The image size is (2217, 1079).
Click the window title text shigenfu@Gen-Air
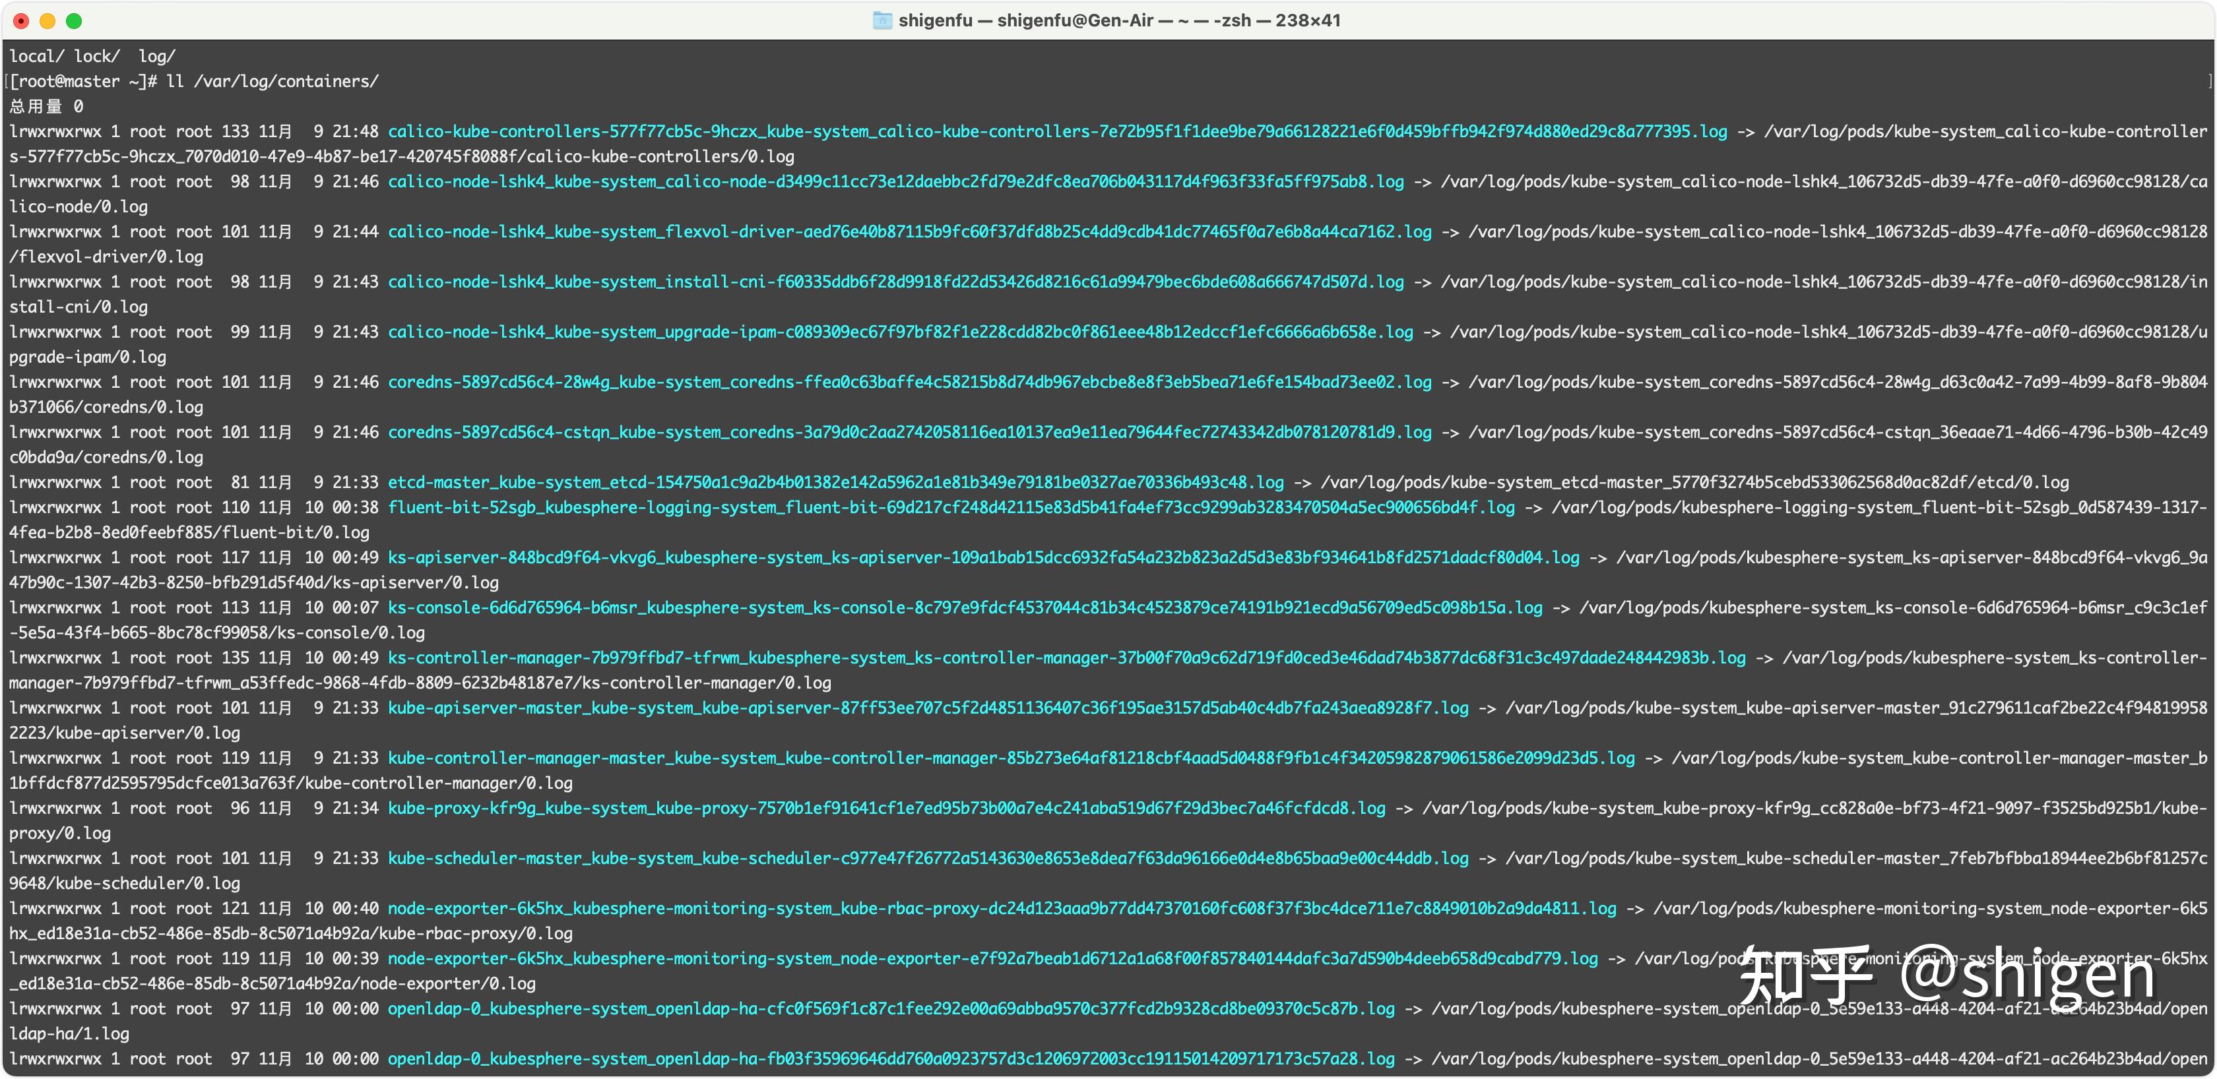pyautogui.click(x=1075, y=20)
